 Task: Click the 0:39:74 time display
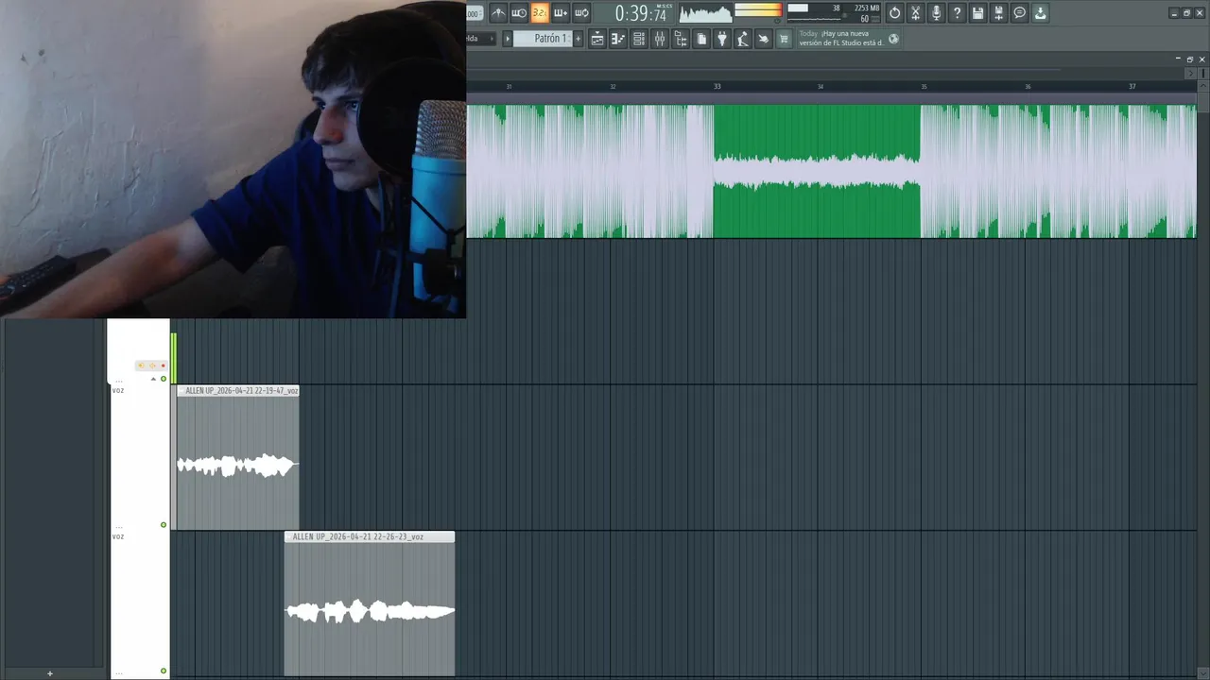pos(640,13)
